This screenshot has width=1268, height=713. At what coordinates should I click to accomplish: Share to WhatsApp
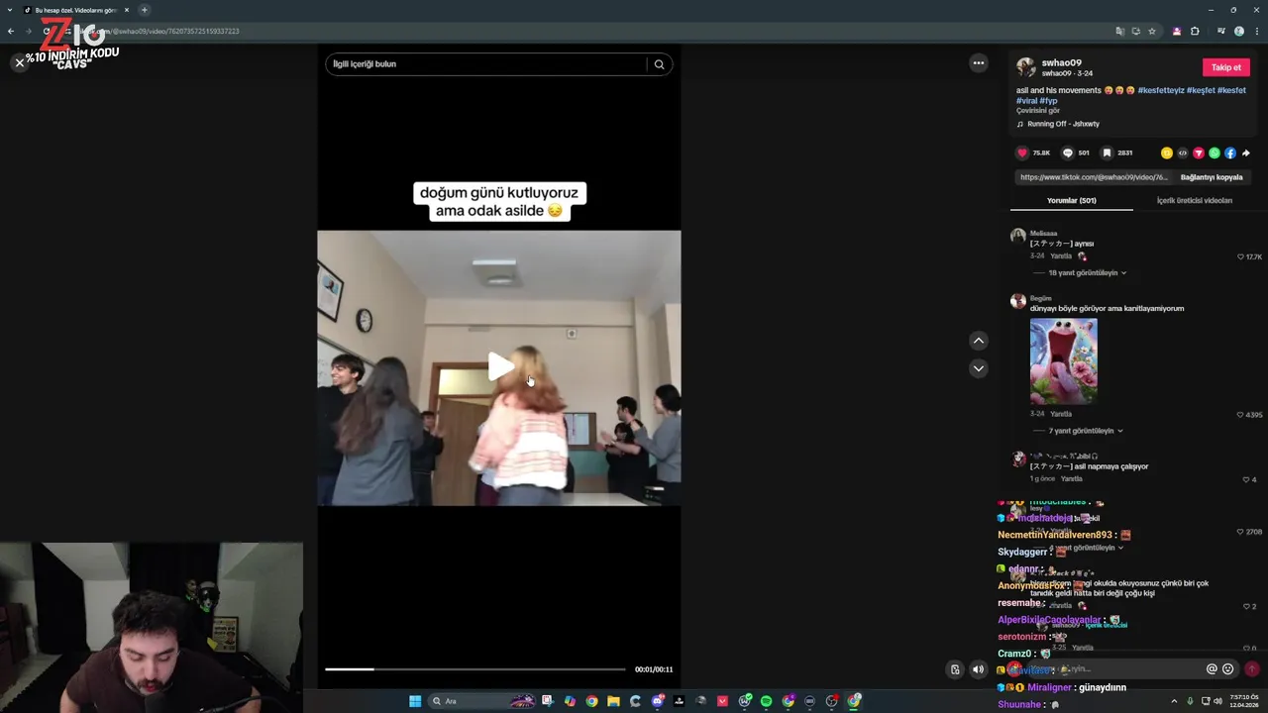pos(1215,153)
